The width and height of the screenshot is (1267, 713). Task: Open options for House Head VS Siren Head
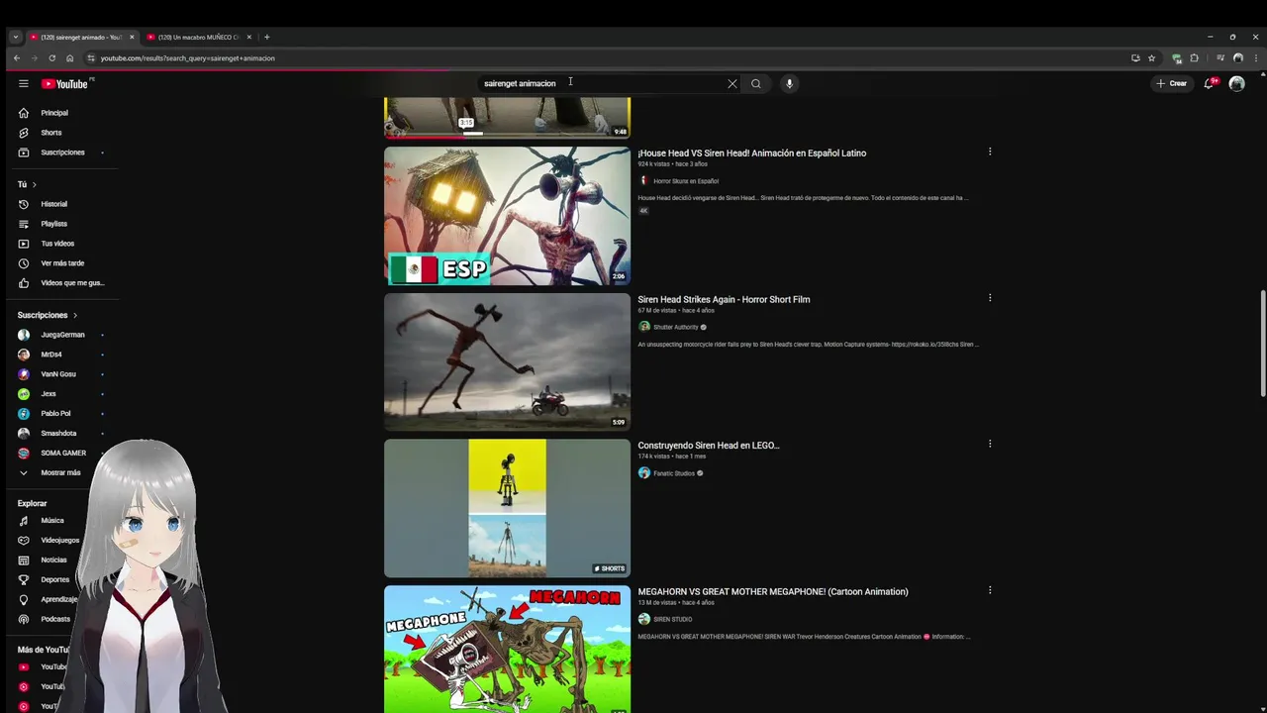990,152
